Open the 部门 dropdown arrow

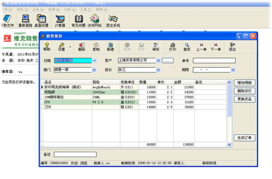(x=94, y=70)
